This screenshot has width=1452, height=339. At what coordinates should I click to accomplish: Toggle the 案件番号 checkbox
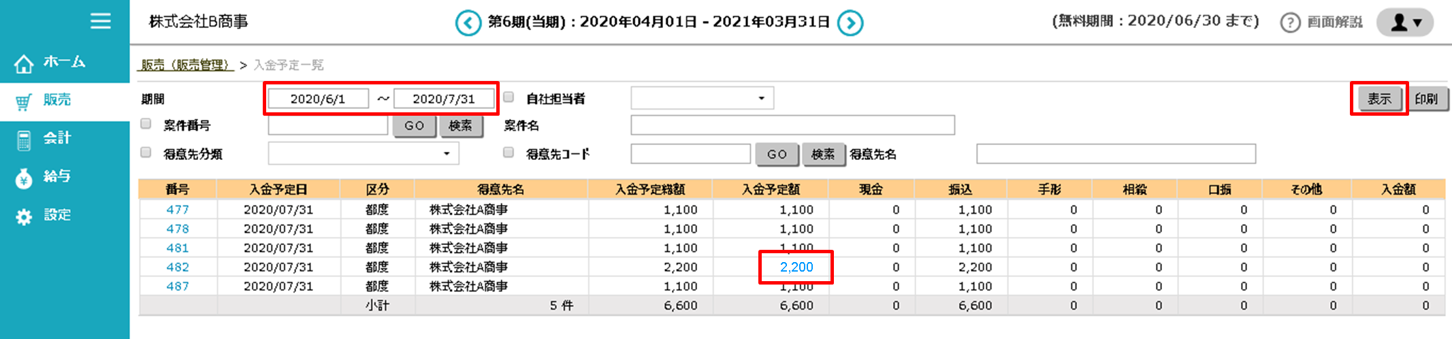146,124
